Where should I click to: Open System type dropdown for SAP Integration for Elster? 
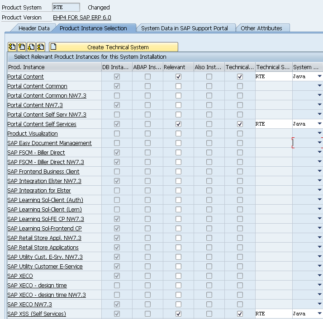click(x=319, y=190)
